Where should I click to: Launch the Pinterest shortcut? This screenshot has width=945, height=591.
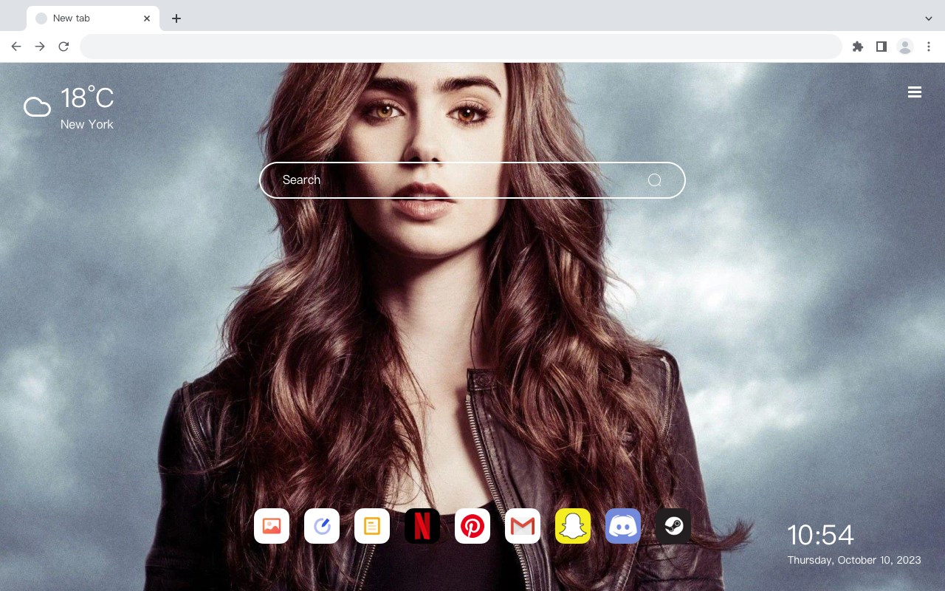click(x=472, y=526)
